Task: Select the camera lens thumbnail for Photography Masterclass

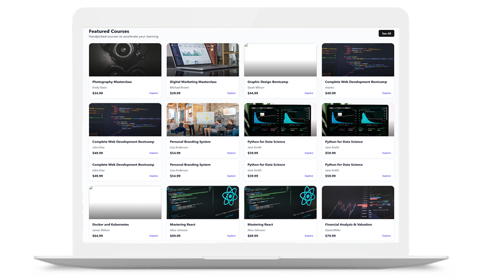Action: (125, 60)
